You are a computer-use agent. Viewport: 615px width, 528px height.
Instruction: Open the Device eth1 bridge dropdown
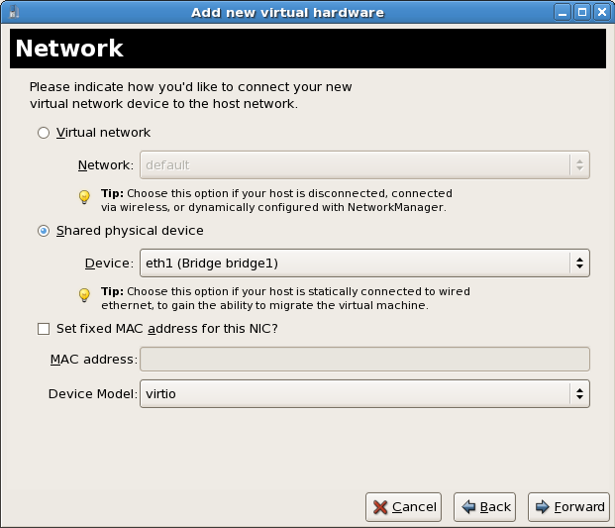pos(364,264)
